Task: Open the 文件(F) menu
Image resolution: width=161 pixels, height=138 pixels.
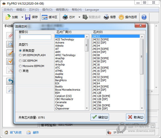Action: (8, 10)
